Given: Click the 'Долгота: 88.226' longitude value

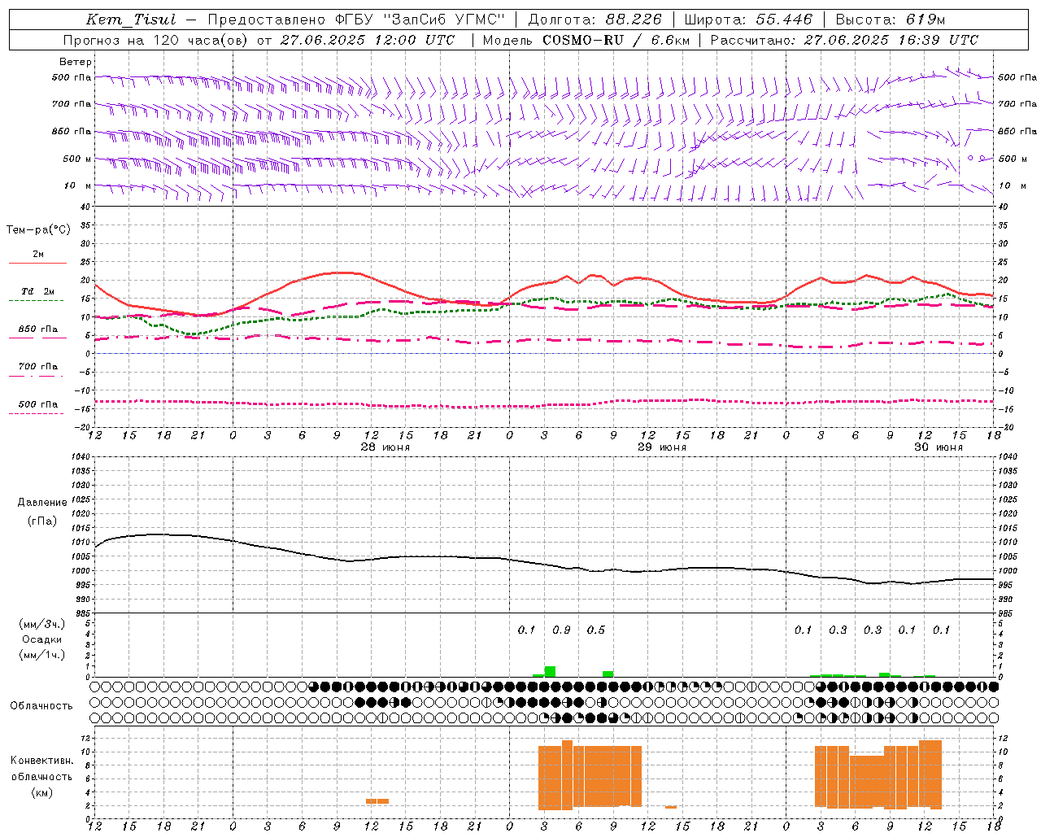Looking at the screenshot, I should click(595, 20).
